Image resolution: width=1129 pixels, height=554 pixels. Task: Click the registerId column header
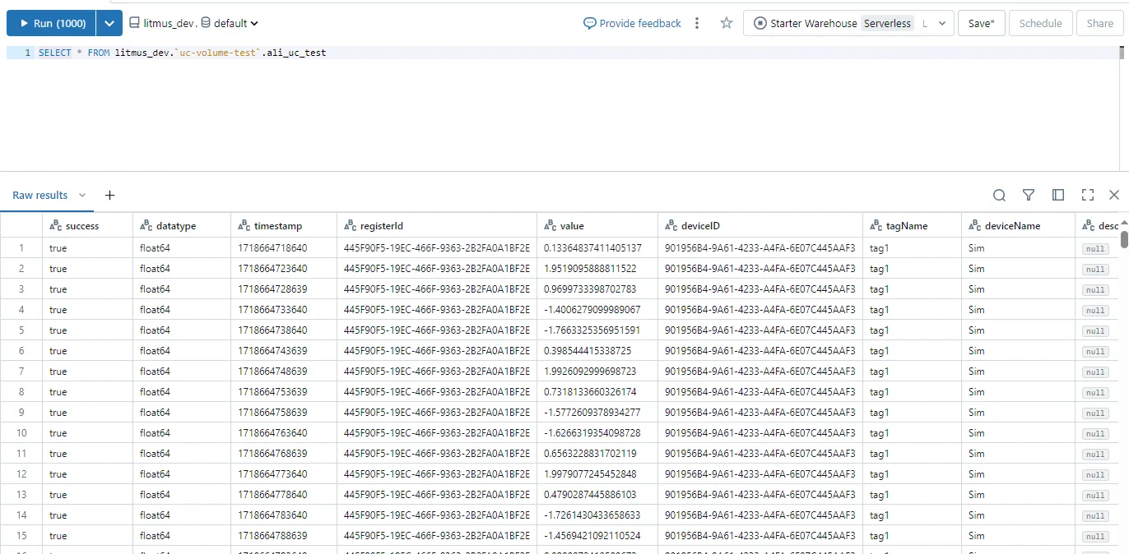click(437, 225)
